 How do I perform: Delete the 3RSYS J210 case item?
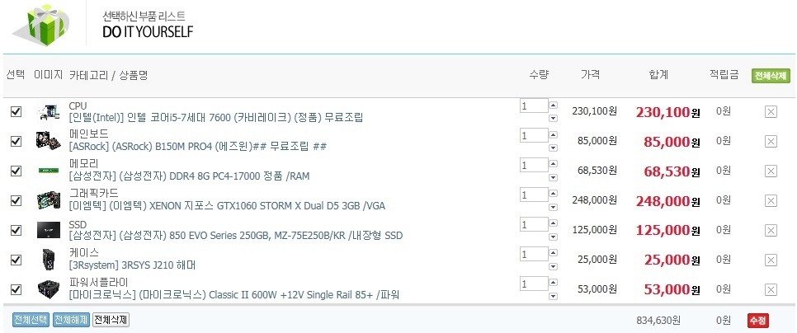tap(771, 260)
